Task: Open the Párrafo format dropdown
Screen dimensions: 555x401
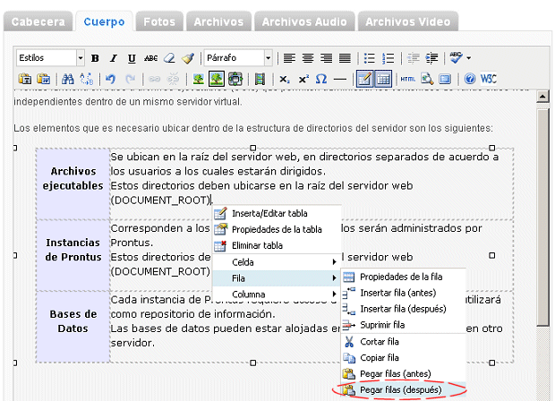Action: click(238, 57)
